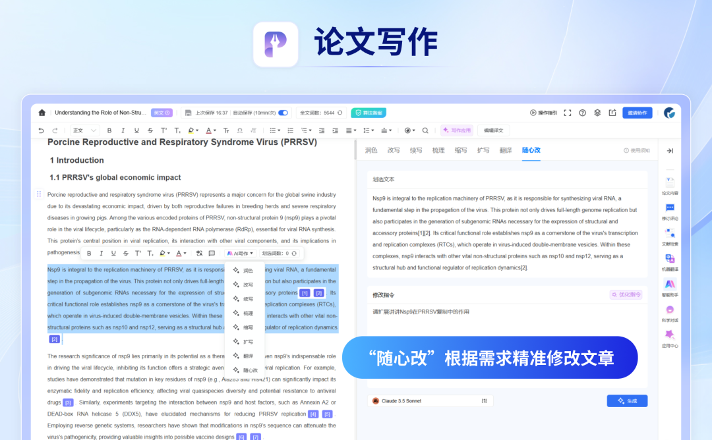Open the main toolbar font color picker
Screen dimensions: 712x440
pos(211,130)
